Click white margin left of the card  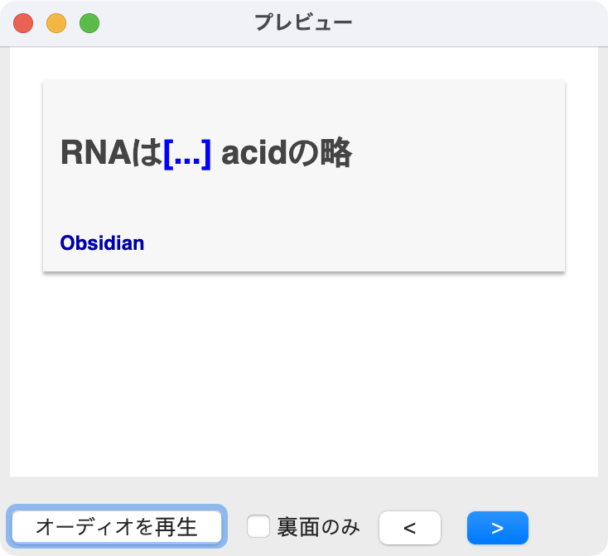[x=26, y=175]
